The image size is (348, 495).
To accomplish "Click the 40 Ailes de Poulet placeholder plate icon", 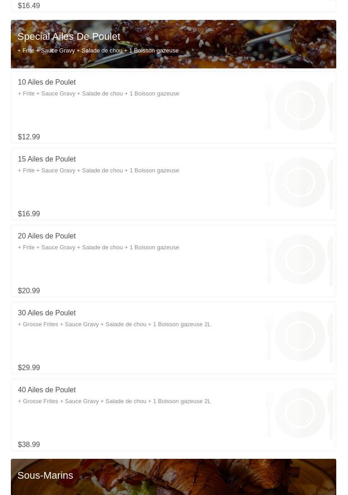I will pos(300,413).
